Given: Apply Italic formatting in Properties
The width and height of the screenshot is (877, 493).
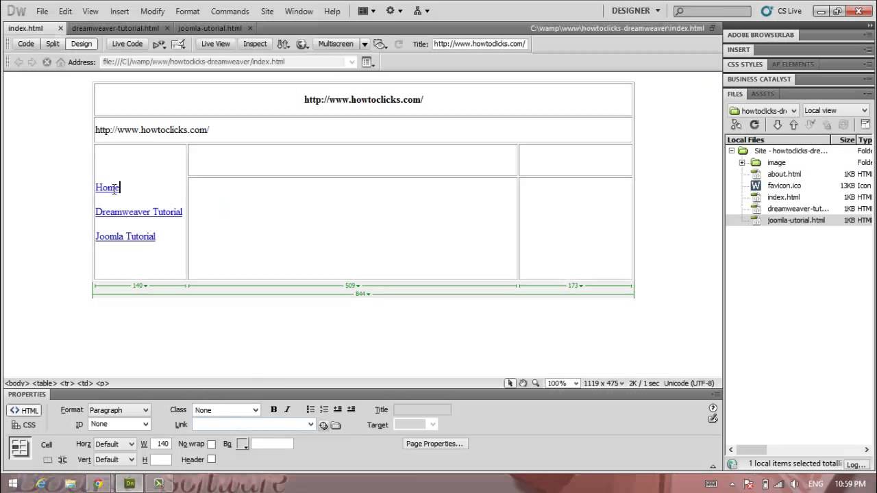Looking at the screenshot, I should tap(287, 409).
